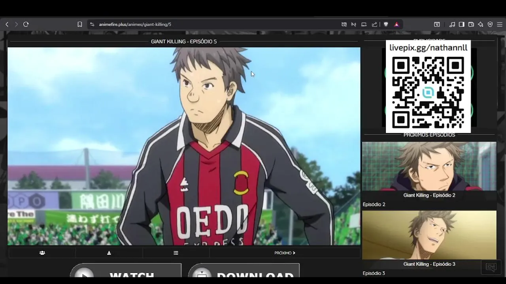Click the blocked camera icon in address bar
The width and height of the screenshot is (506, 284).
point(344,24)
